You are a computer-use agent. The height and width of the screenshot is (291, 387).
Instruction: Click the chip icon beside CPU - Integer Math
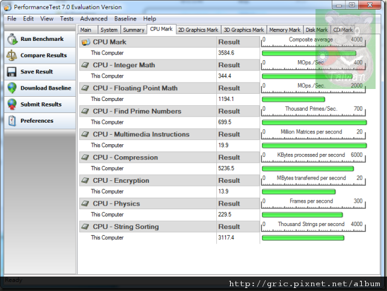pyautogui.click(x=85, y=65)
